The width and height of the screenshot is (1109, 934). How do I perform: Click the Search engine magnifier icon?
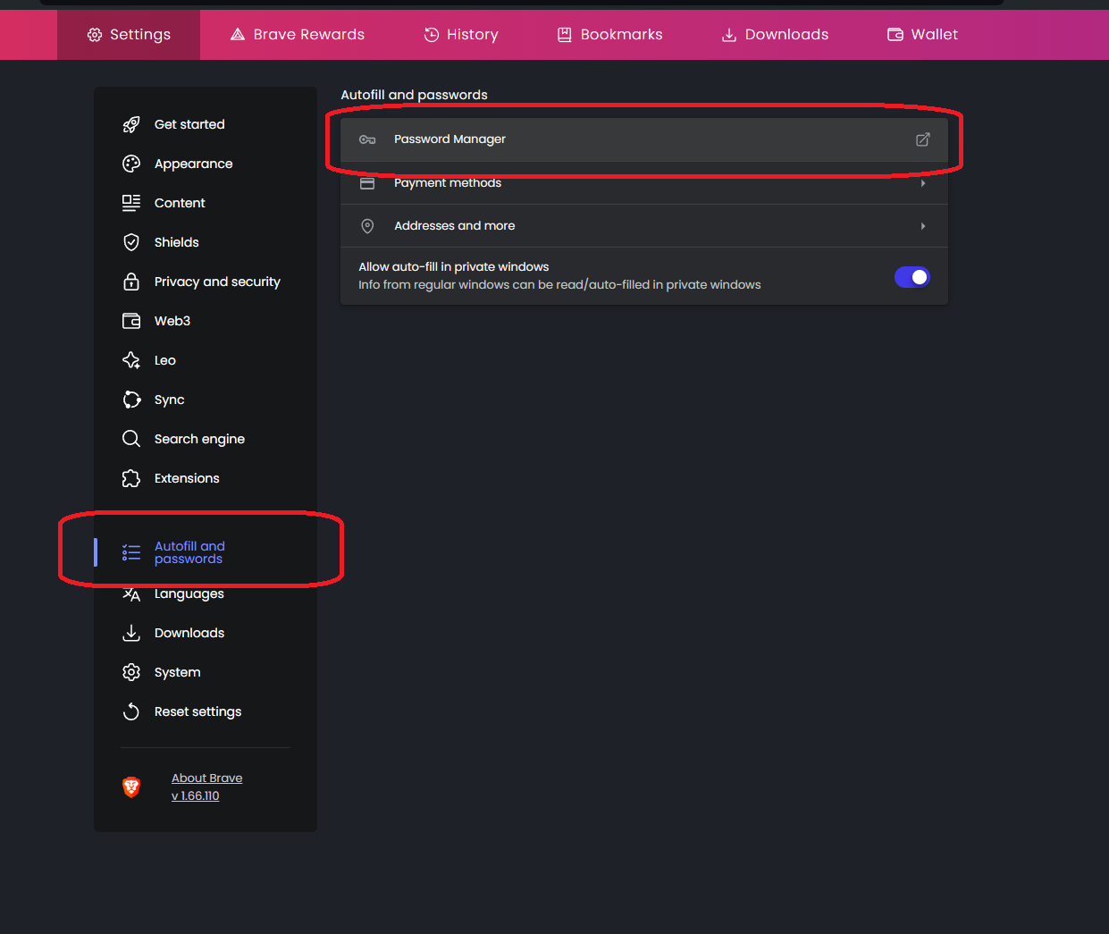(131, 439)
